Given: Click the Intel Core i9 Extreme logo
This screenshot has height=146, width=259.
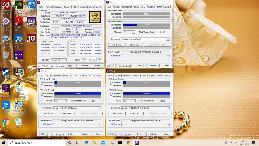Looking at the screenshot, I should click(x=95, y=17).
